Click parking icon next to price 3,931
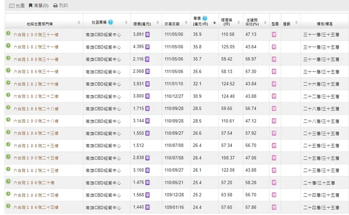This screenshot has width=349, height=215. click(x=148, y=84)
